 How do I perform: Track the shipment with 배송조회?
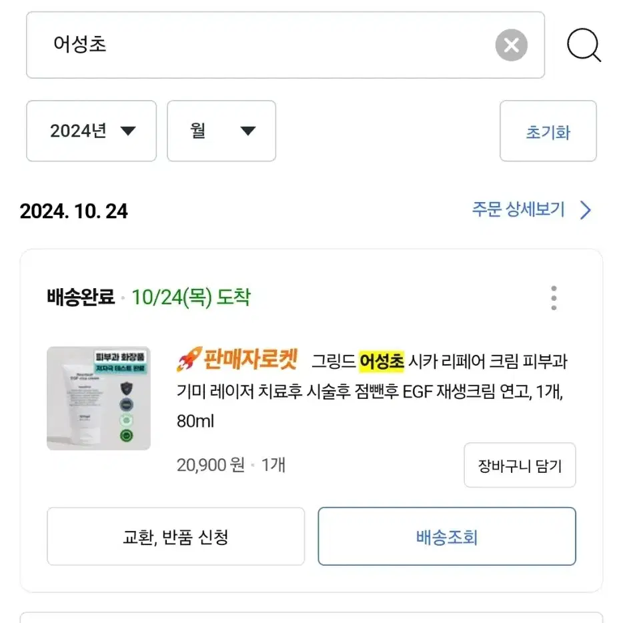point(447,536)
